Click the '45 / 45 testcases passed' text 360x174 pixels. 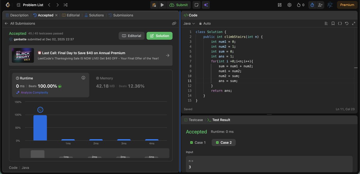[46, 34]
